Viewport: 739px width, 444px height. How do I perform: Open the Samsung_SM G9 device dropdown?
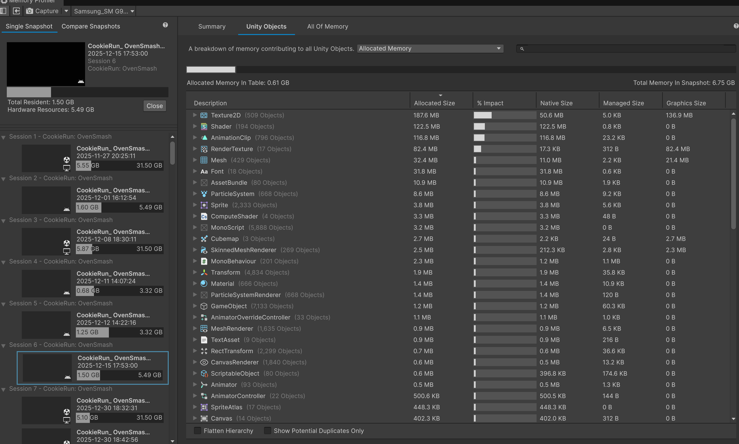(x=104, y=11)
